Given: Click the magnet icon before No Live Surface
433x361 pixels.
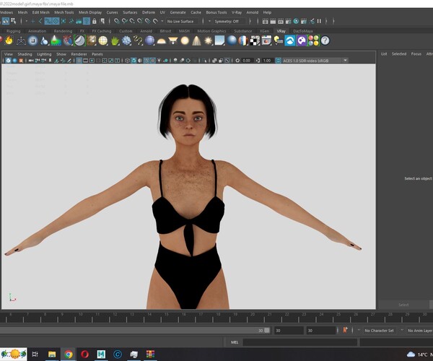Looking at the screenshot, I should [155, 21].
